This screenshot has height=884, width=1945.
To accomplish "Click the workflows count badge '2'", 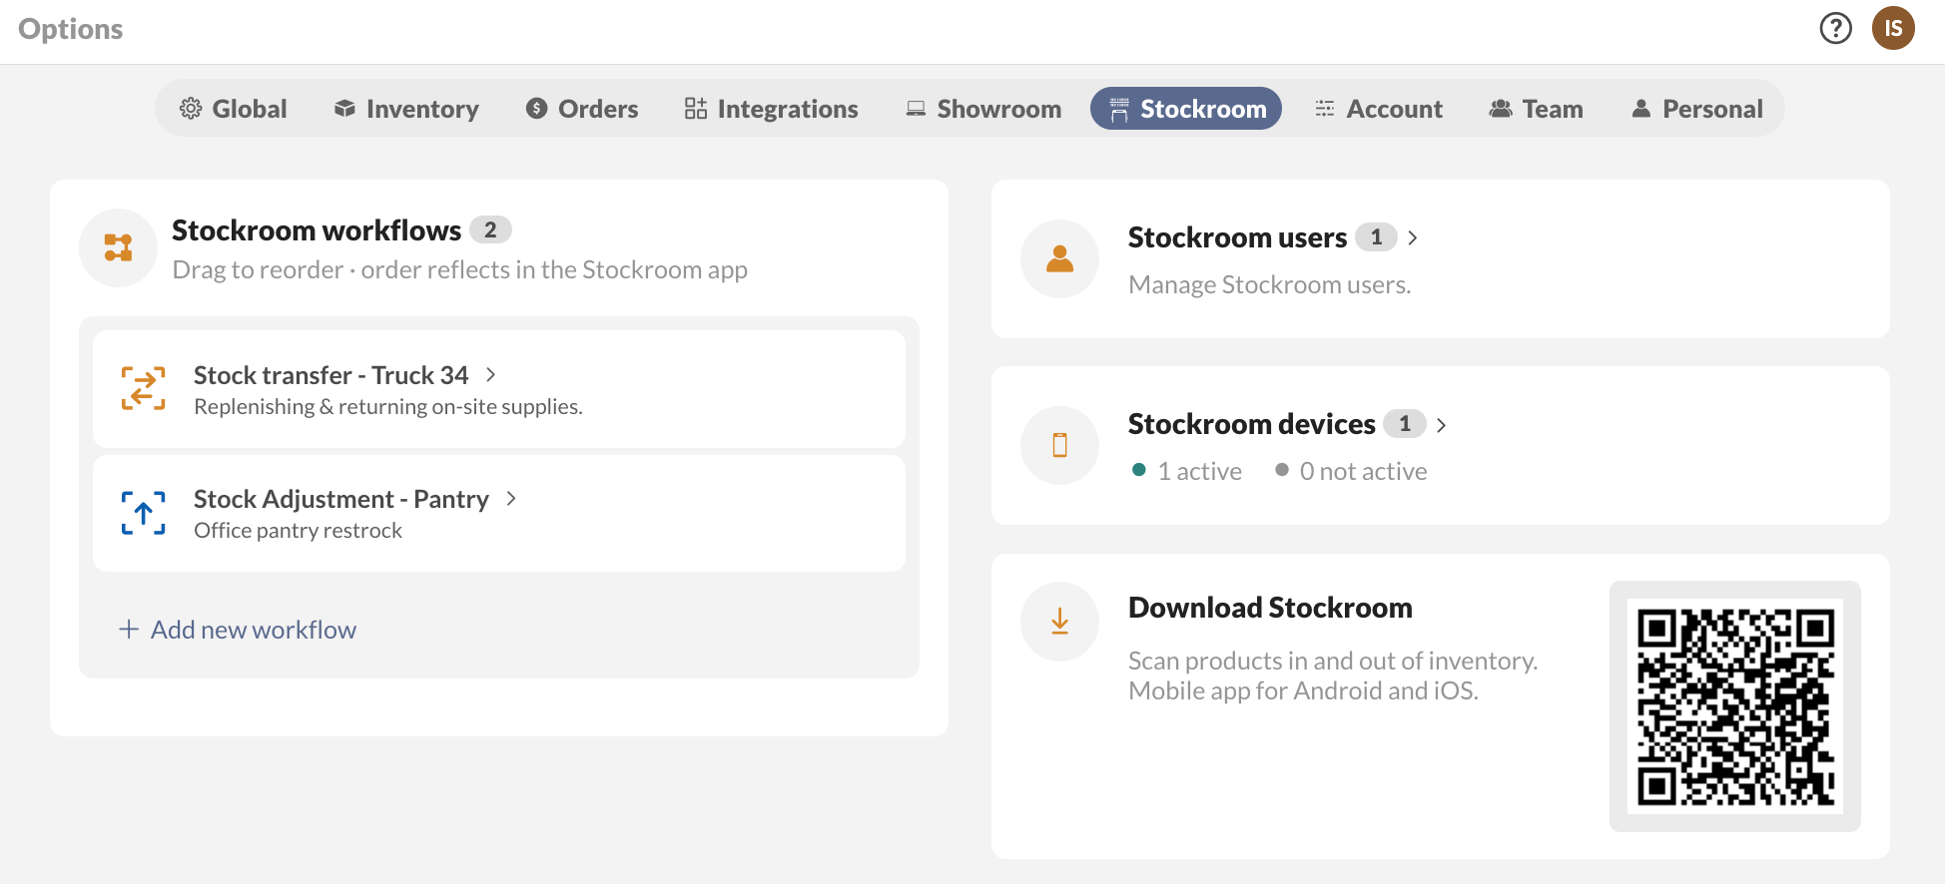I will pyautogui.click(x=490, y=230).
